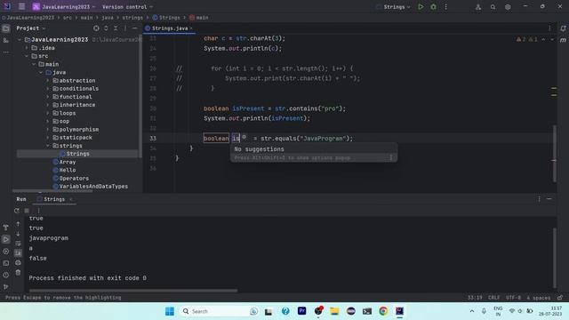Image resolution: width=569 pixels, height=320 pixels.
Task: Click the editor vertical scrollbar
Action: [x=554, y=153]
